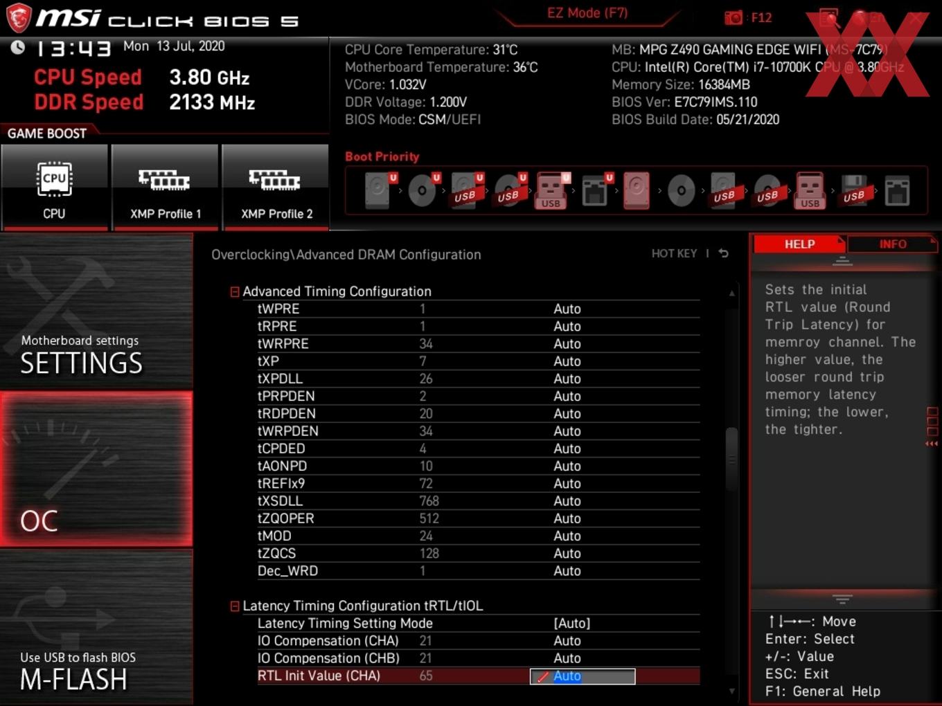
Task: Click the scroll-down arrow of the settings list
Action: pyautogui.click(x=731, y=691)
